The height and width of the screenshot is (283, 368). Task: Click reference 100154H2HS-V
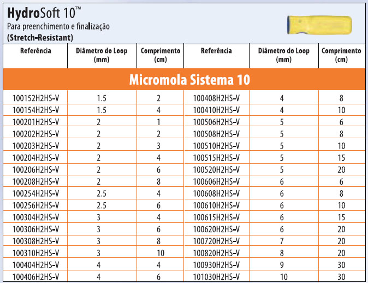(35, 110)
